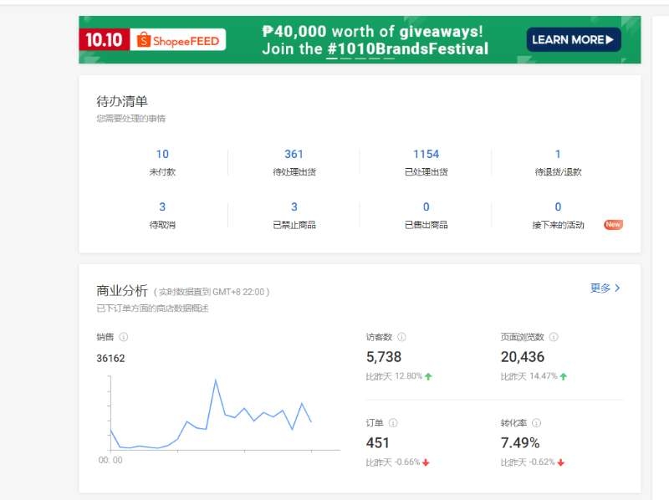The image size is (669, 500).
Task: Open the 10 unpaid orders under 未付款
Action: [x=161, y=154]
